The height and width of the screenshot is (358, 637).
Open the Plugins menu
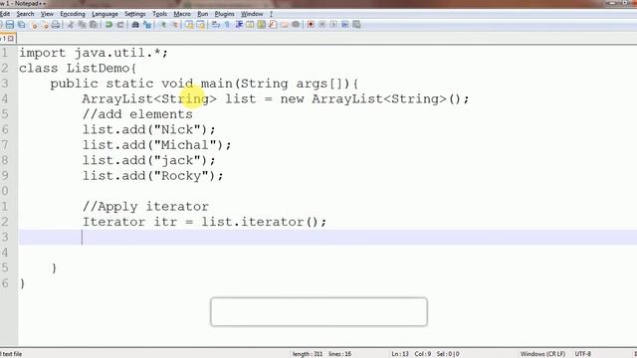[224, 14]
